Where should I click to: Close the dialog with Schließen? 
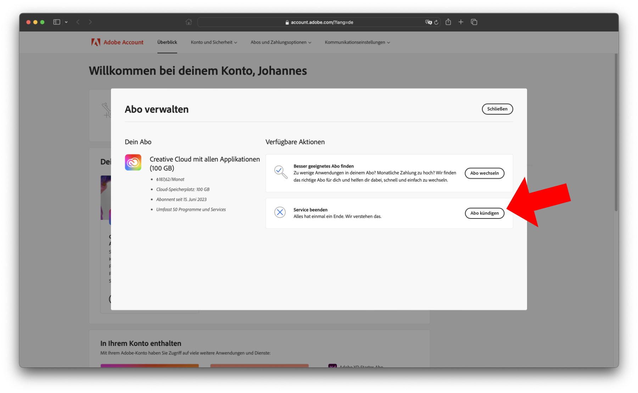pyautogui.click(x=497, y=109)
